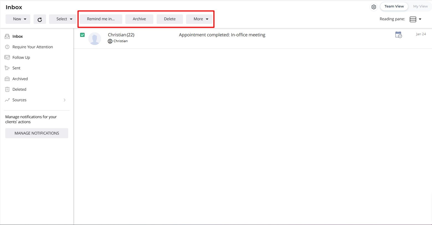Switch to My View

420,6
